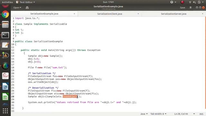The image size is (206, 116).
Task: Click the /* Serialization */ comment
Action: coord(42,73)
